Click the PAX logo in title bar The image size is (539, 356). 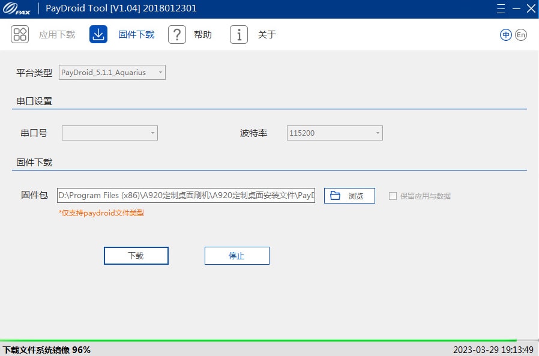pos(16,8)
